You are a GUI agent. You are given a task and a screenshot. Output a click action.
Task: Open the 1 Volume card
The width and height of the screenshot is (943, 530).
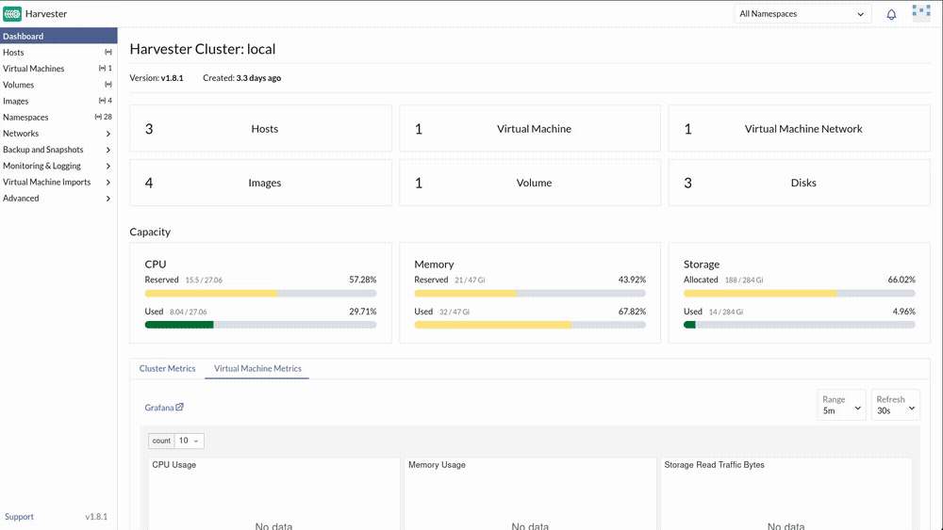click(530, 183)
